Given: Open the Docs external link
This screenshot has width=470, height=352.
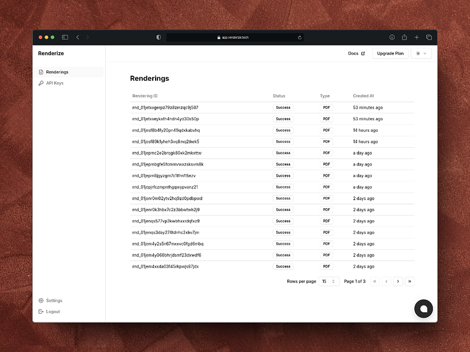Looking at the screenshot, I should coord(357,53).
